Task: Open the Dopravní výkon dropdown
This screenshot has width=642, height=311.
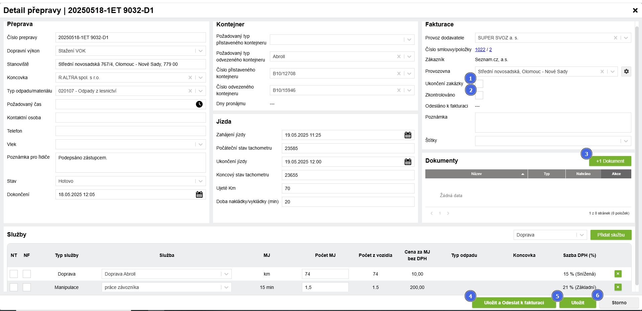Action: [x=200, y=51]
